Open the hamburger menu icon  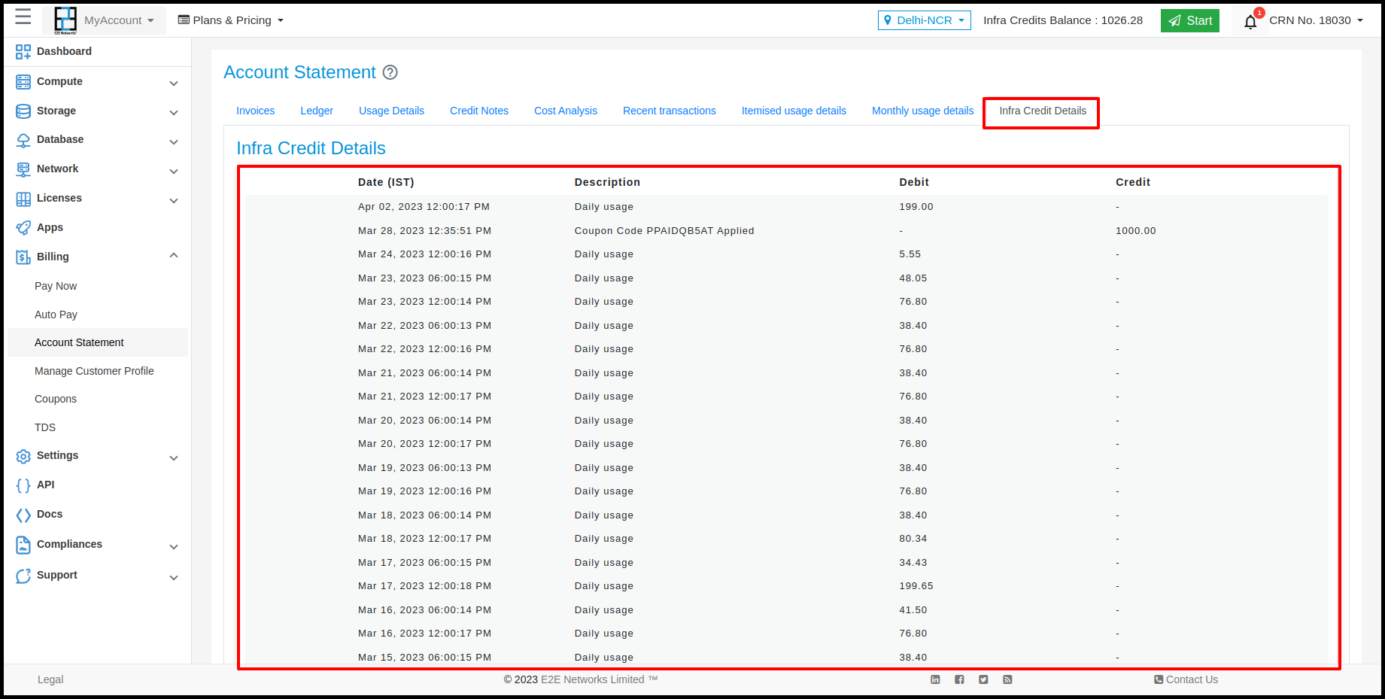[23, 17]
